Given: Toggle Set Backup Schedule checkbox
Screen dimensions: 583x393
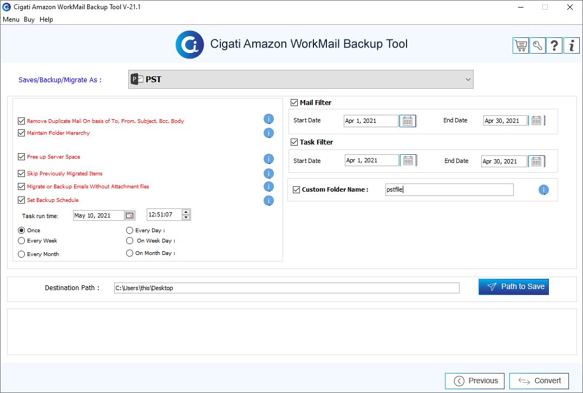Looking at the screenshot, I should (21, 200).
